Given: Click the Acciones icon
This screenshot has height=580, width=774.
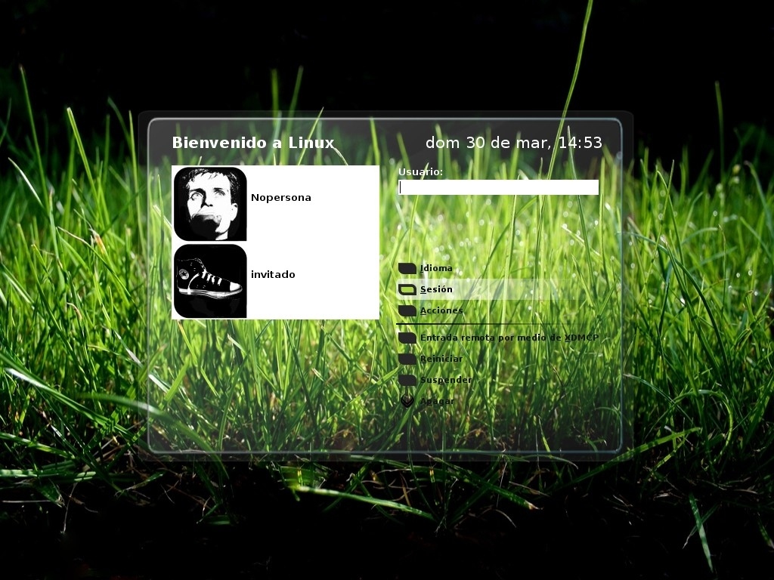Looking at the screenshot, I should coord(407,310).
